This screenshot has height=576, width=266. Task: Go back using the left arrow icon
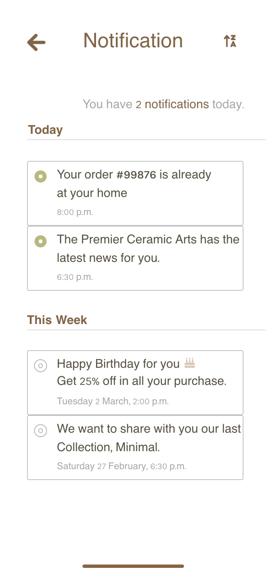(36, 42)
